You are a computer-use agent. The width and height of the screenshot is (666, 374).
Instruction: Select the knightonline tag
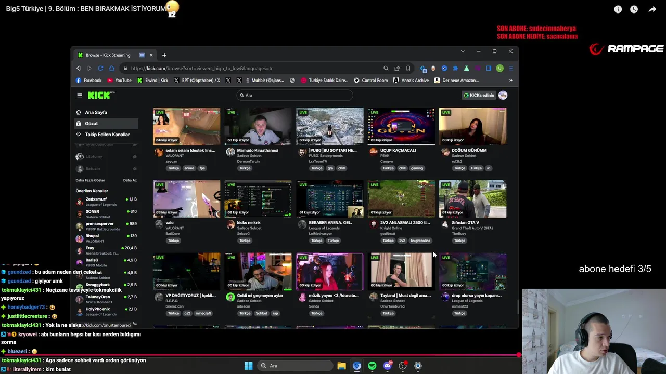coord(420,241)
